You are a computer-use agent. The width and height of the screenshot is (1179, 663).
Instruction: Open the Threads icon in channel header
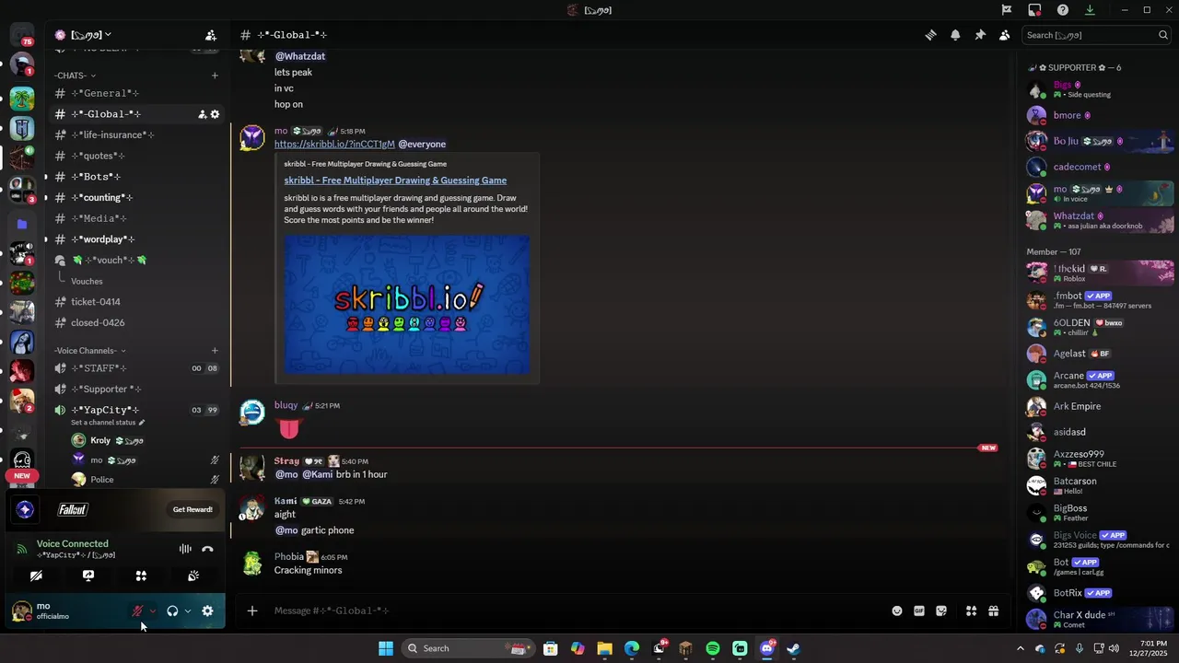coord(930,35)
